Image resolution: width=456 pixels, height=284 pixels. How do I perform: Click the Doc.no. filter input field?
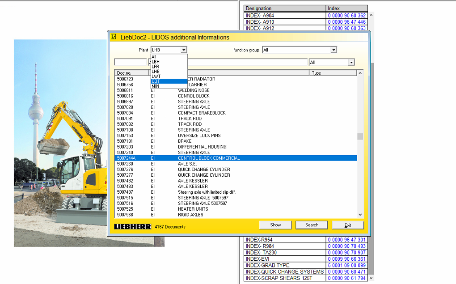click(130, 63)
